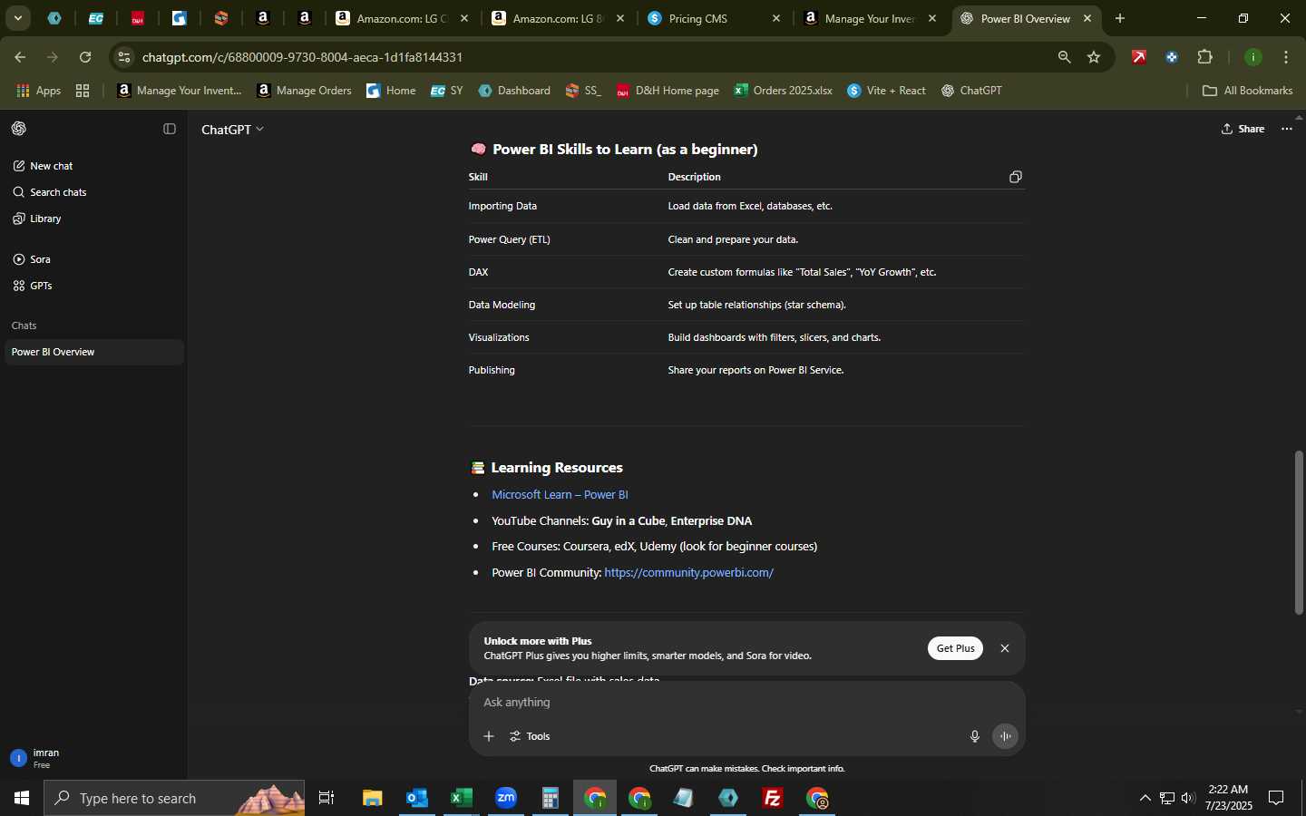Screen dimensions: 1306x816
Task: Open Outlook from the taskbar
Action: 417,798
